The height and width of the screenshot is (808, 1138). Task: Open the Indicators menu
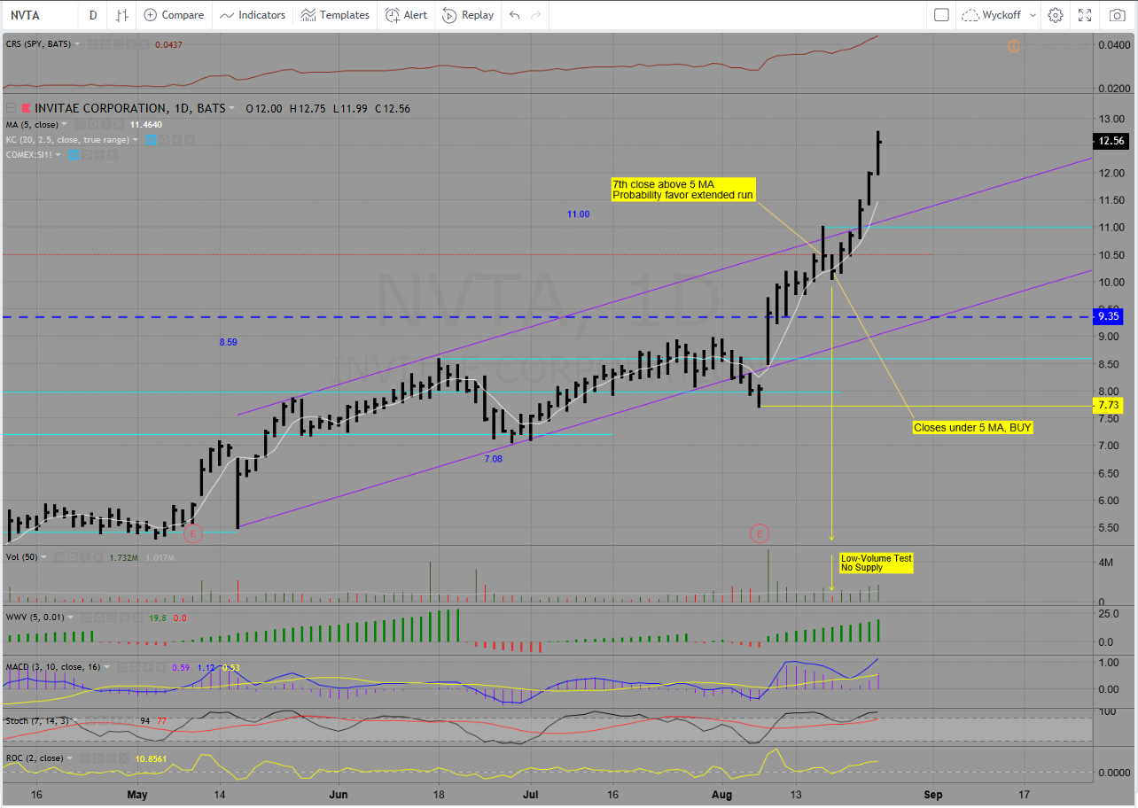click(253, 15)
